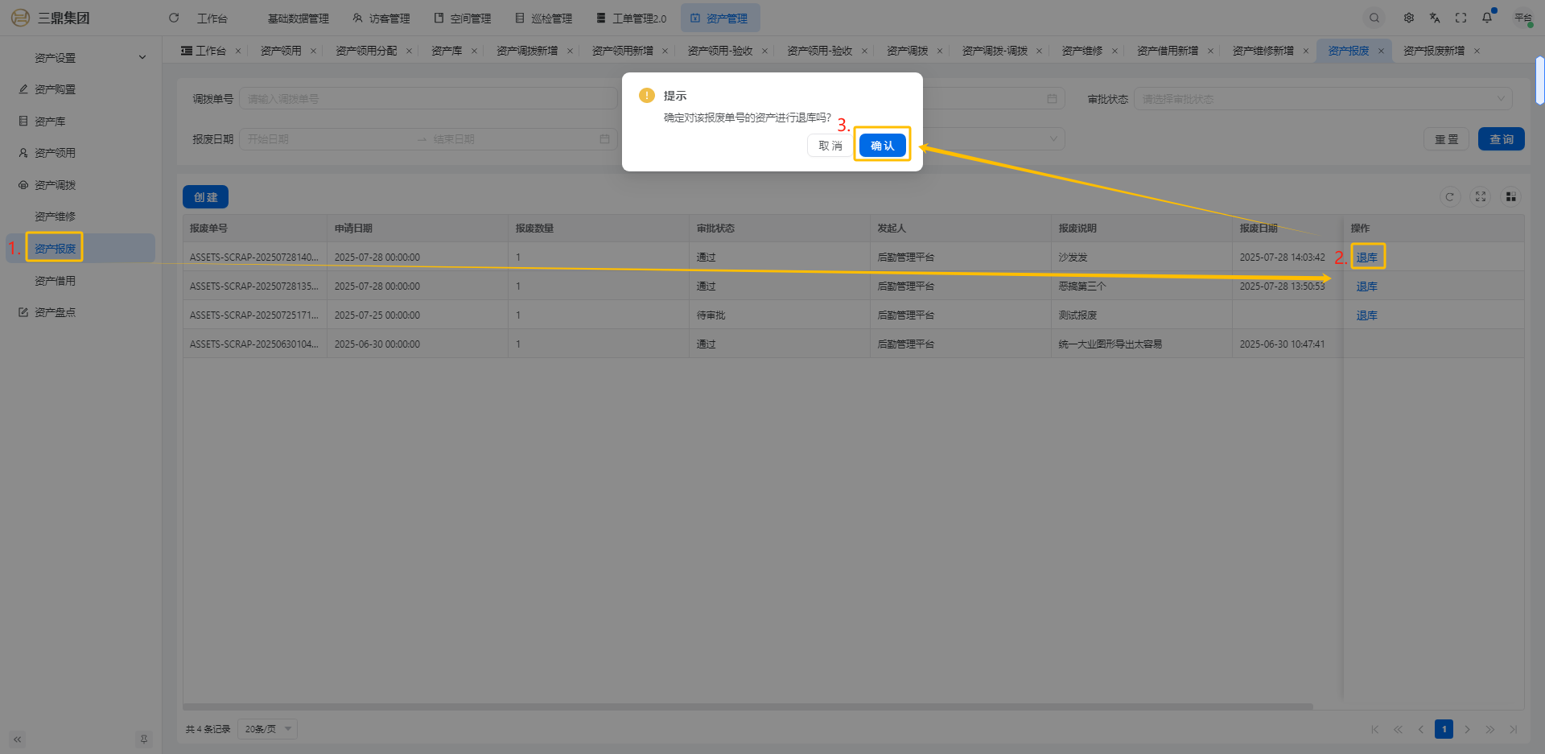Confirm the dialog with 确认 button
Viewport: 1545px width, 754px height.
(882, 146)
